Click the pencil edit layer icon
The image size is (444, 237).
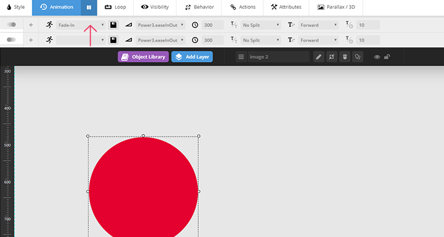pos(318,57)
